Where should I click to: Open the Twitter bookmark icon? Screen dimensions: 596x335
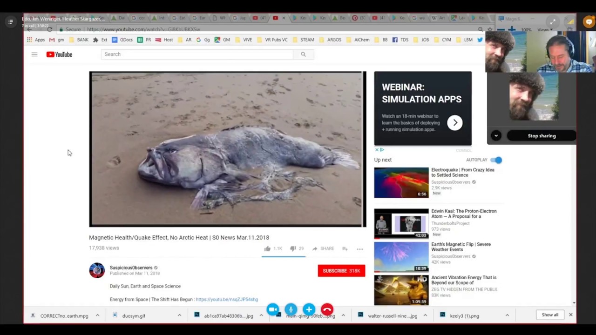pos(480,40)
